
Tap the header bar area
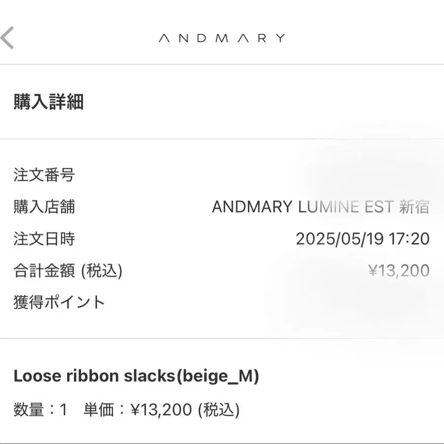point(222,37)
